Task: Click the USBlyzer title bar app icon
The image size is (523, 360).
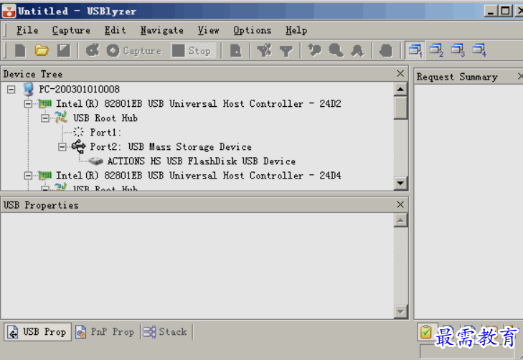Action: tap(9, 11)
